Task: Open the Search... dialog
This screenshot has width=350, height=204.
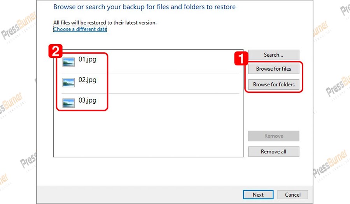Action: tap(273, 55)
